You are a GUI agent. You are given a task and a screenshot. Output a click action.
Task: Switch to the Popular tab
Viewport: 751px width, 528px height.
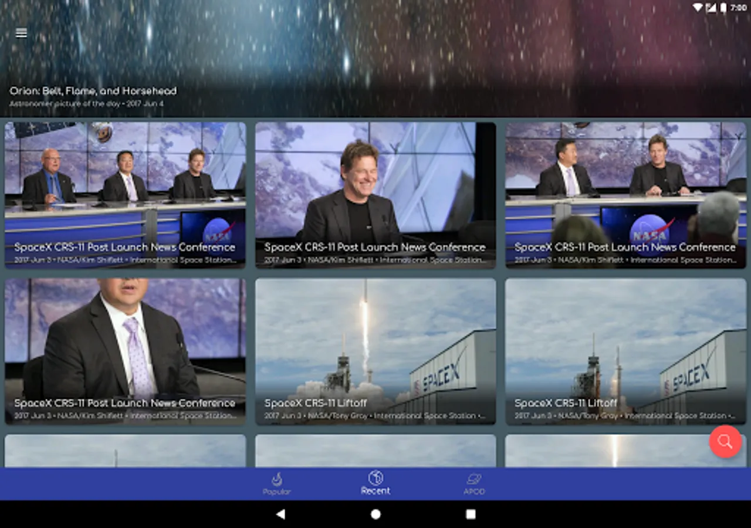[x=276, y=484]
